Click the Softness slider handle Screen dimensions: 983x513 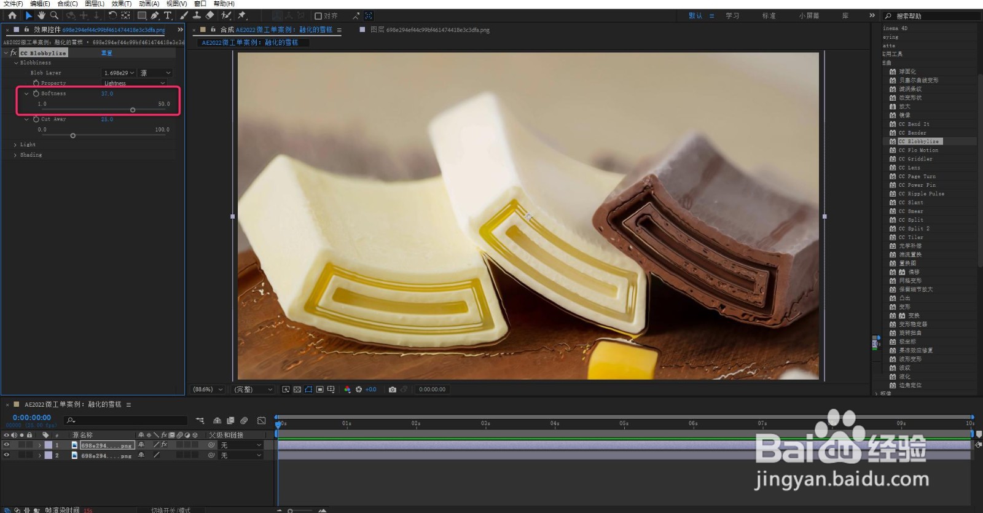point(133,110)
